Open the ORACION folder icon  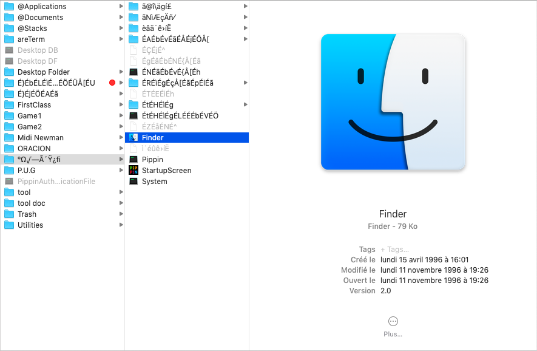click(x=9, y=149)
